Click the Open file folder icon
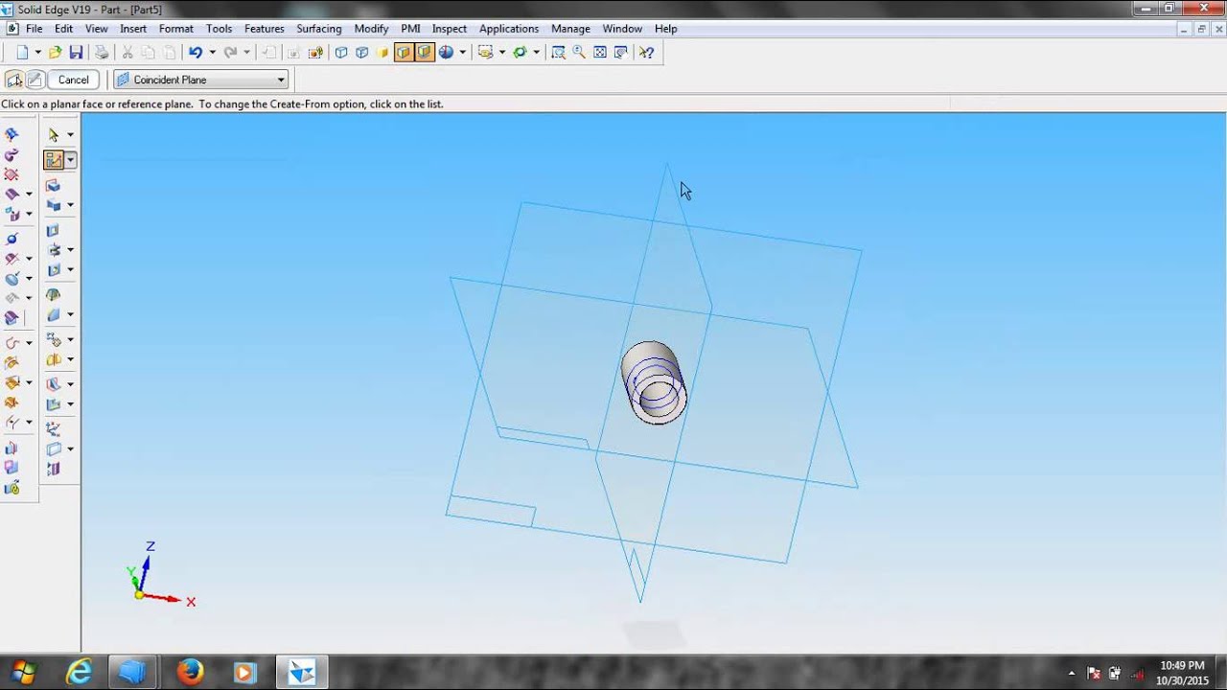This screenshot has height=690, width=1227. (56, 53)
